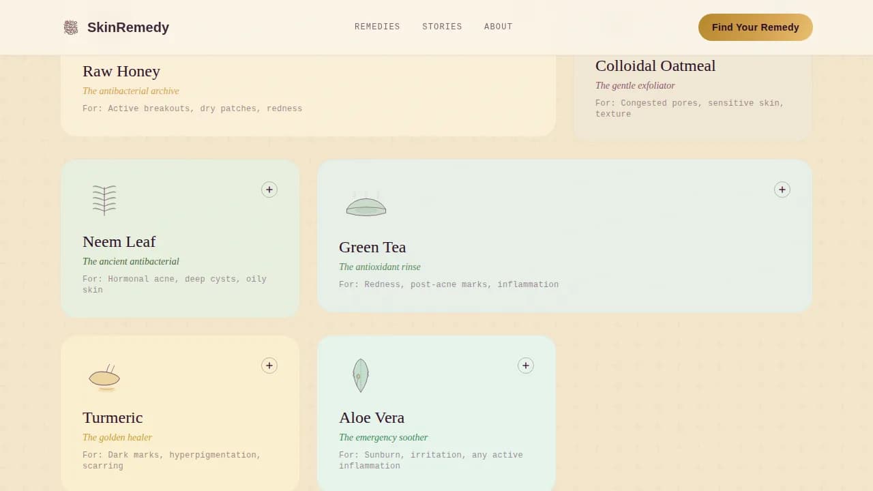Expand the Turmeric remedy card
The image size is (873, 491).
point(269,366)
